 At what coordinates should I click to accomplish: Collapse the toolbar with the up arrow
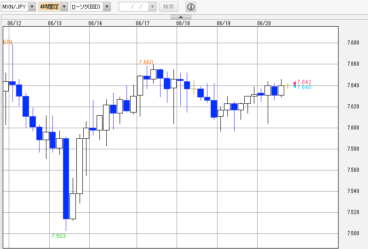[181, 17]
